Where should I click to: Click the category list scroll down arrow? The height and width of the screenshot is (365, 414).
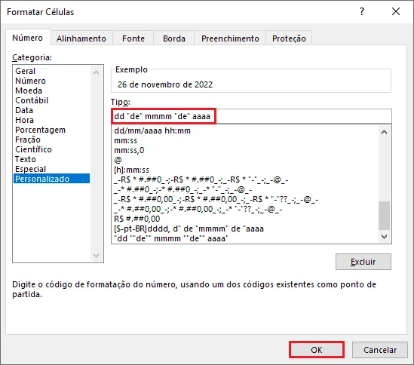97,256
